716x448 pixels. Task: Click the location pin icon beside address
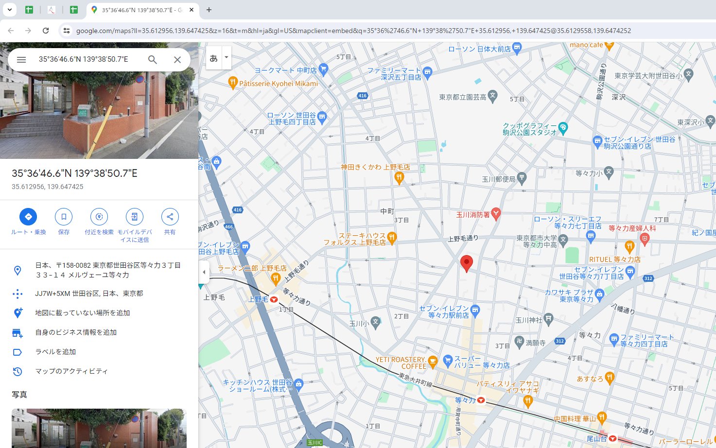[17, 271]
